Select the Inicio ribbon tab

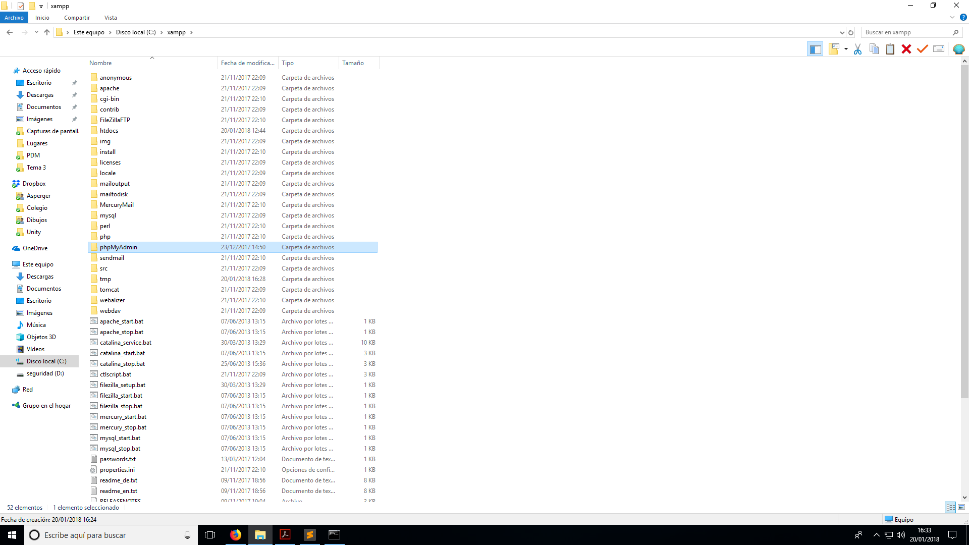point(42,18)
